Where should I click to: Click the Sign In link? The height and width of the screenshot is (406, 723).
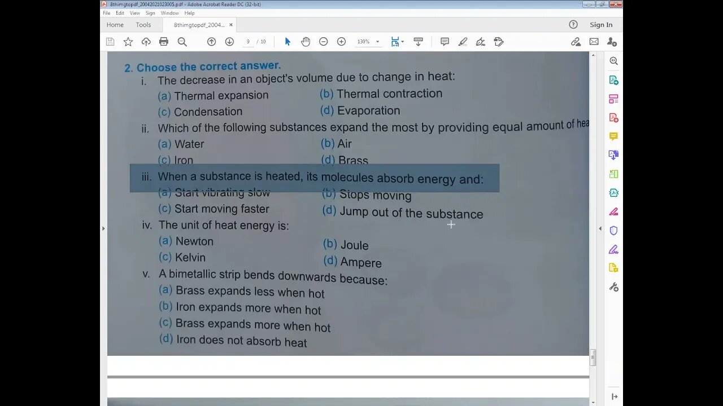pos(601,25)
